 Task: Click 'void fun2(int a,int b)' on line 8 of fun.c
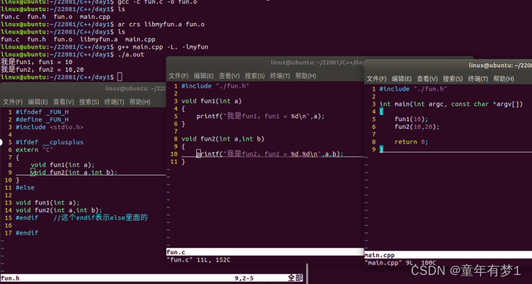(x=223, y=139)
